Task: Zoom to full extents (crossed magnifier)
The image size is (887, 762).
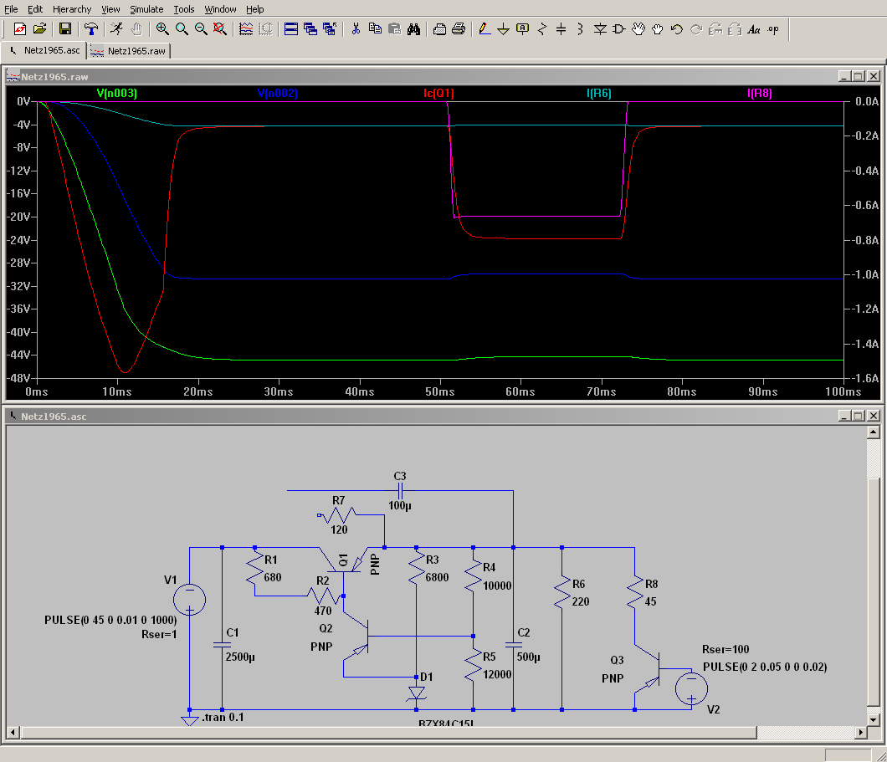Action: pos(220,28)
